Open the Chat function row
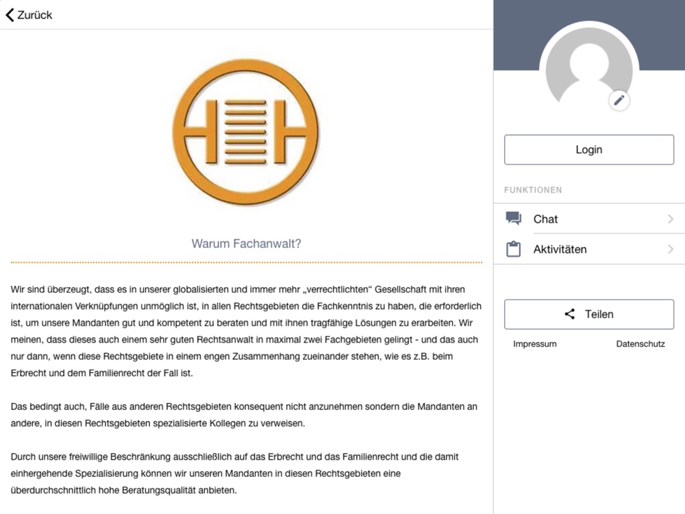 click(589, 219)
